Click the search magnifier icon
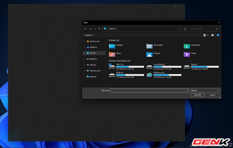The height and width of the screenshot is (148, 233). coord(217,29)
